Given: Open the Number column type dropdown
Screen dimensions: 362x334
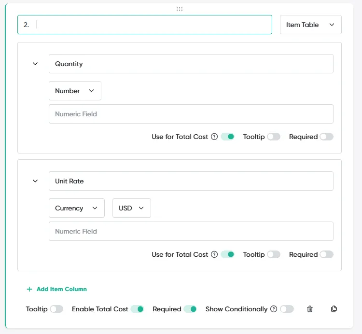Looking at the screenshot, I should pyautogui.click(x=75, y=91).
